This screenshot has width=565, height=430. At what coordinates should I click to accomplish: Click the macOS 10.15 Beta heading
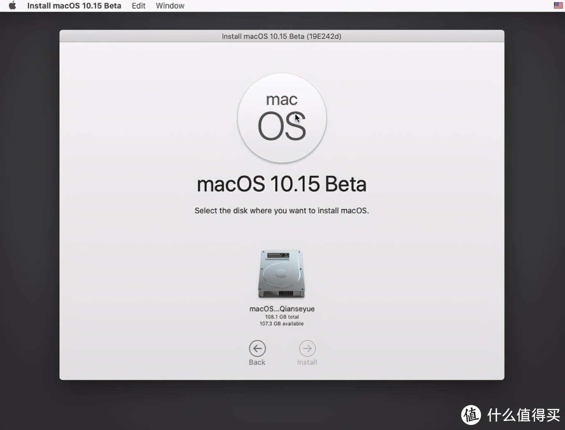282,184
